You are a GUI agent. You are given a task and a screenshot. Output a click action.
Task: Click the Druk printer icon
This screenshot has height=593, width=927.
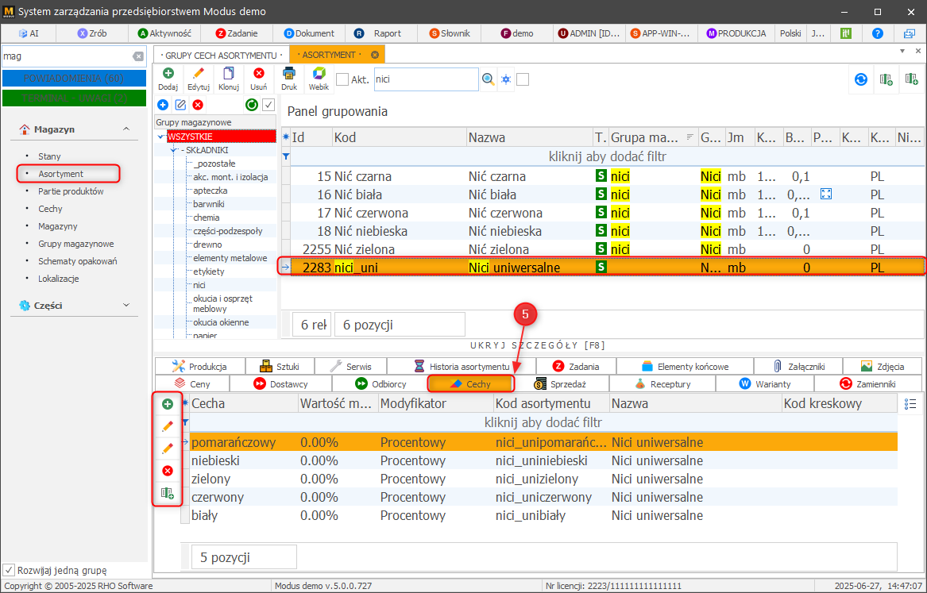point(289,78)
